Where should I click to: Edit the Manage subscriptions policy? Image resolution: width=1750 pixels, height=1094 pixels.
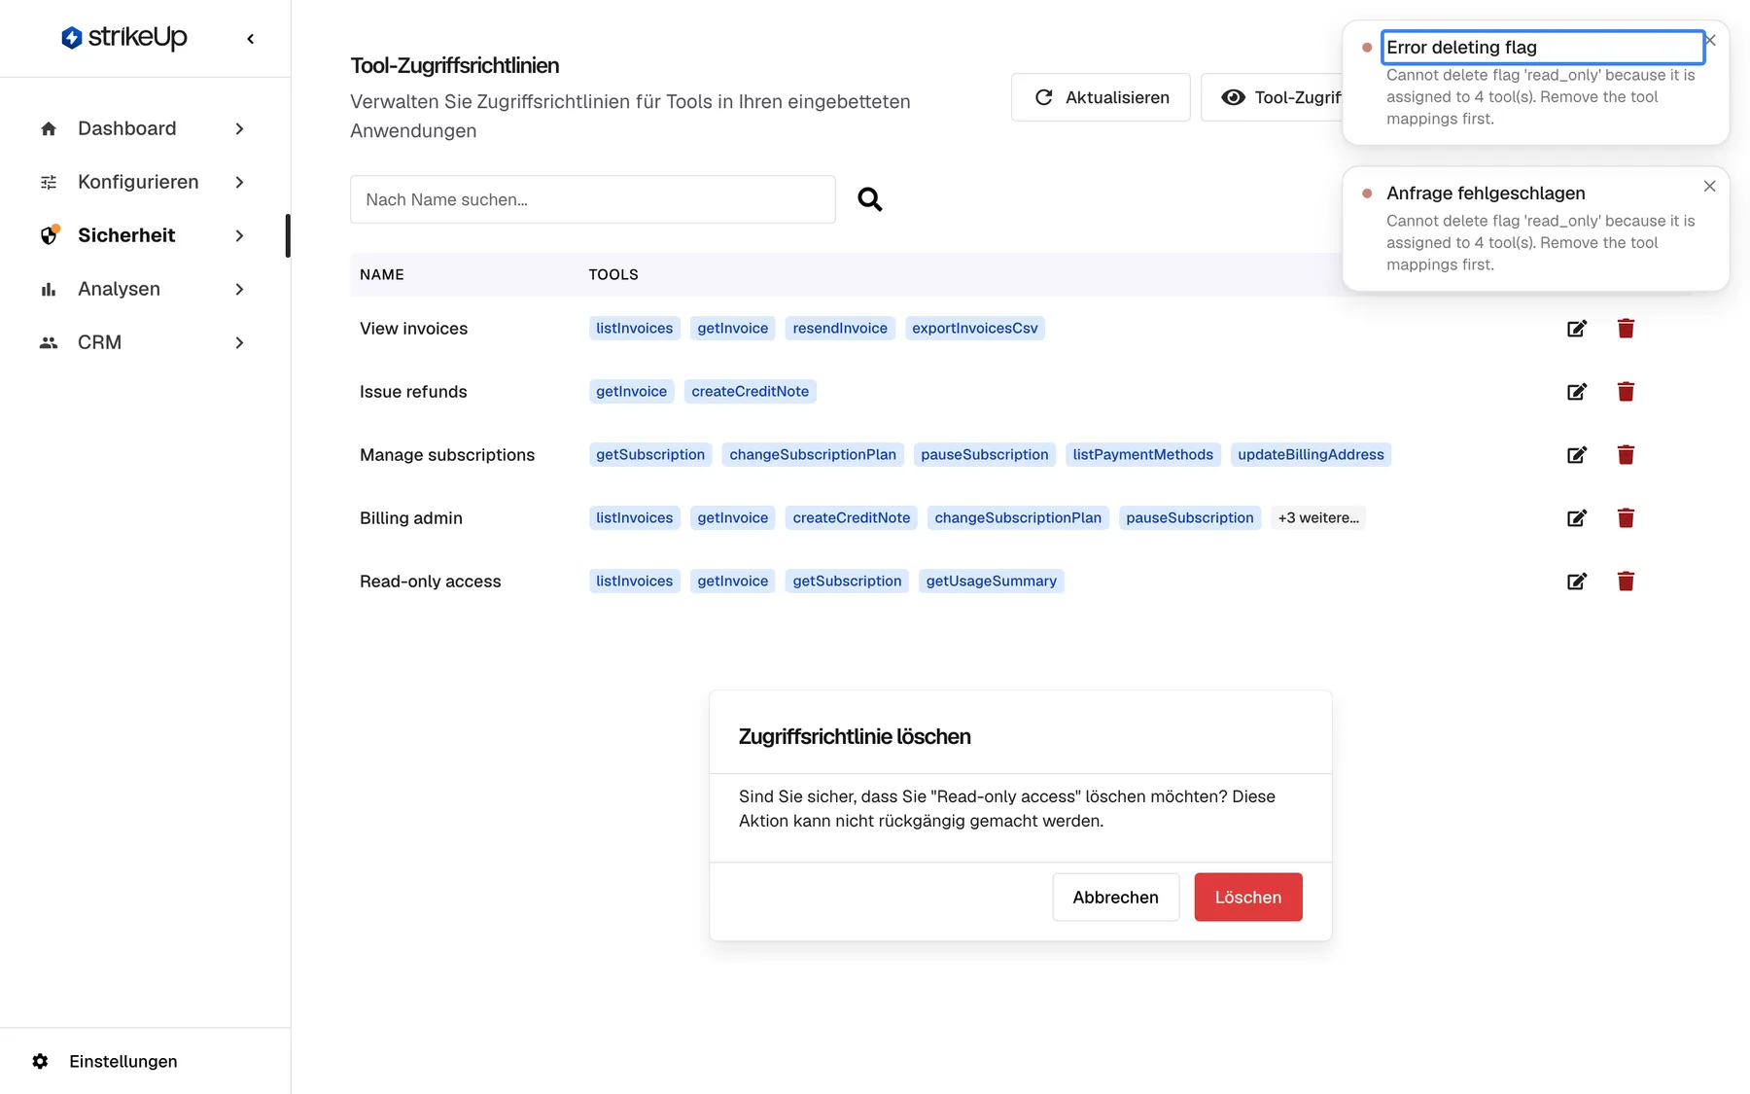pos(1577,455)
